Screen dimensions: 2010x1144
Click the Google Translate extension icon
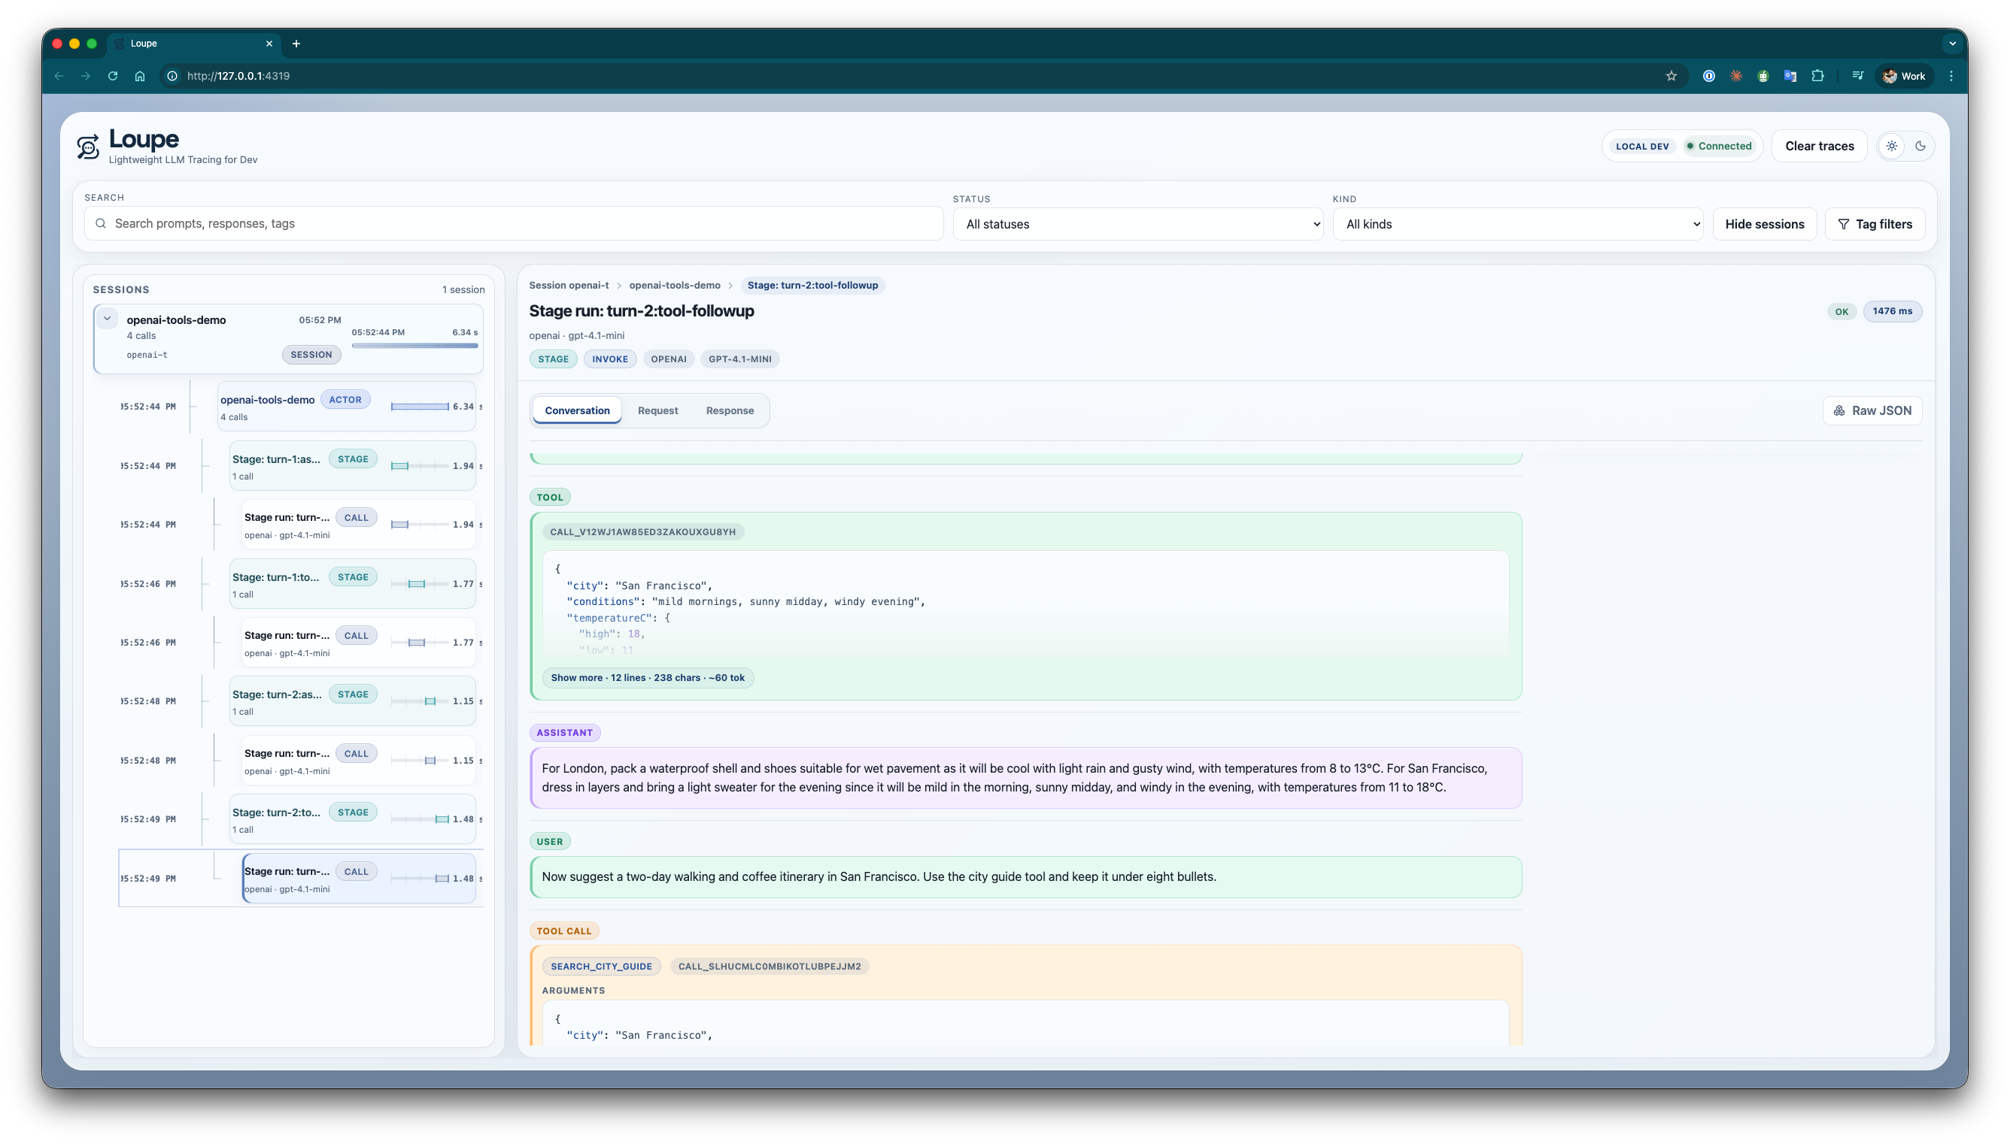1790,75
